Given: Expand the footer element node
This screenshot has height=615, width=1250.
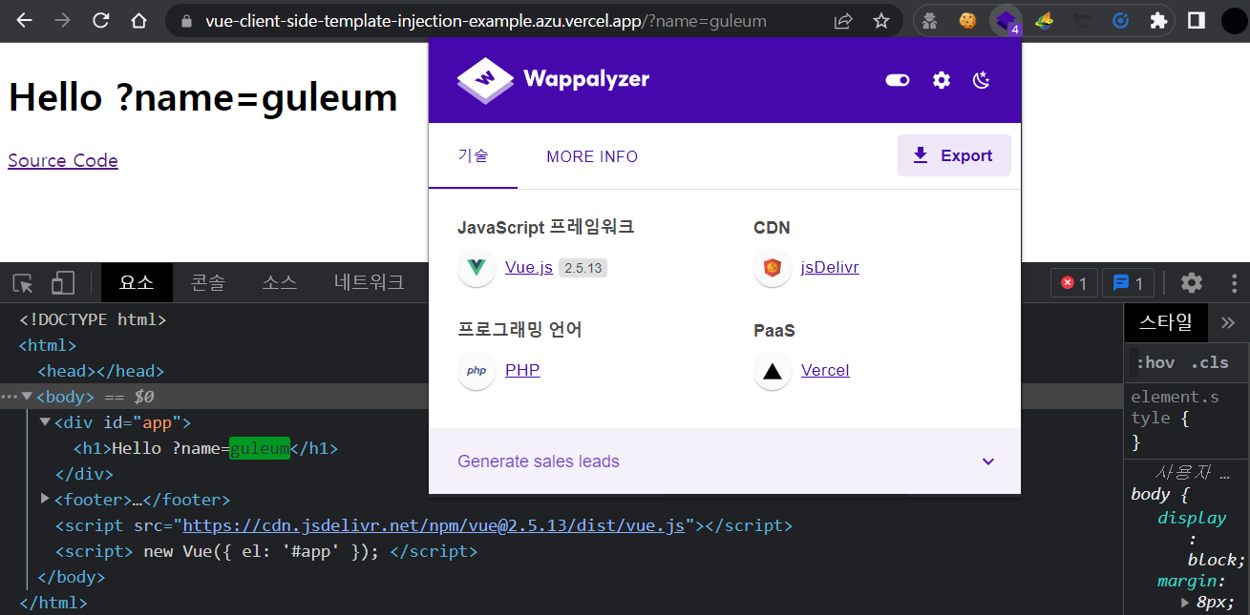Looking at the screenshot, I should [45, 499].
